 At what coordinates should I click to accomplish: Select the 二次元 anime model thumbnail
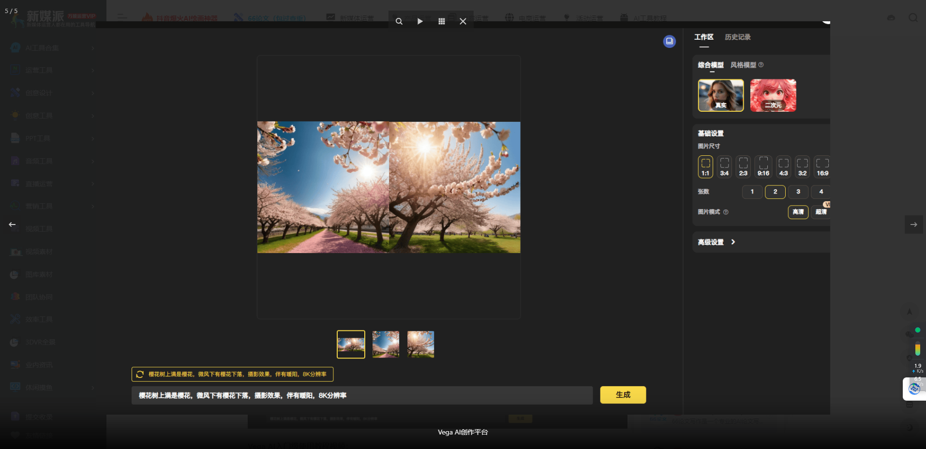coord(773,95)
